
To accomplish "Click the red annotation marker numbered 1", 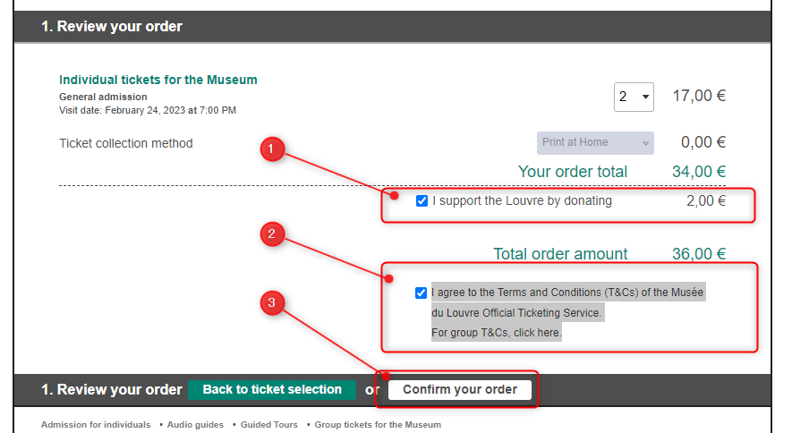I will 272,149.
